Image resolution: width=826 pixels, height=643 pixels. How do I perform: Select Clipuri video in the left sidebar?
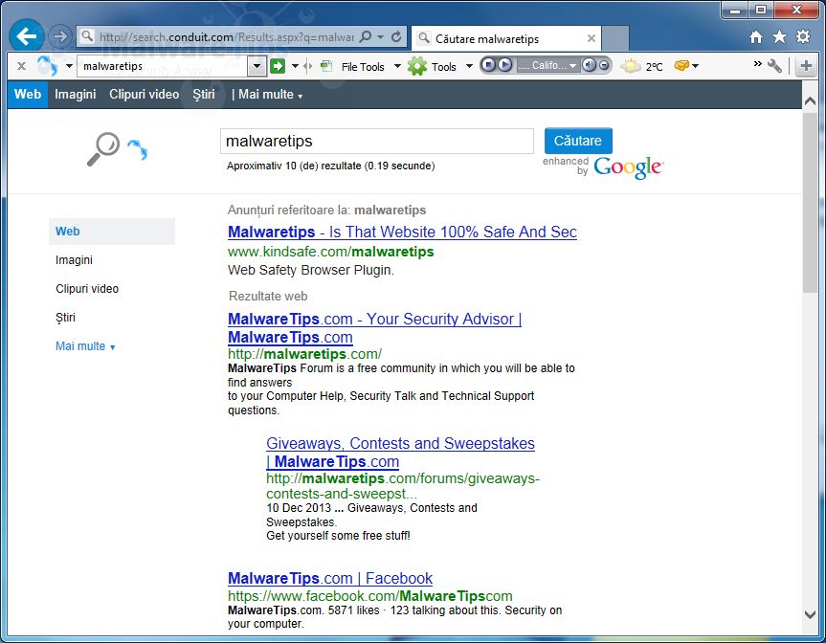click(x=87, y=289)
